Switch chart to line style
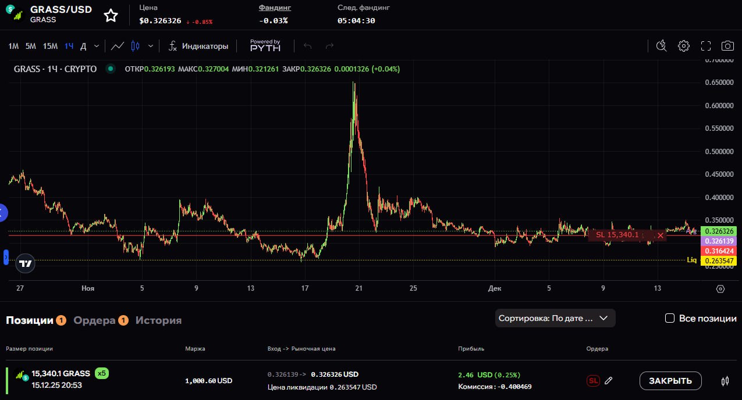The width and height of the screenshot is (742, 400). (118, 46)
